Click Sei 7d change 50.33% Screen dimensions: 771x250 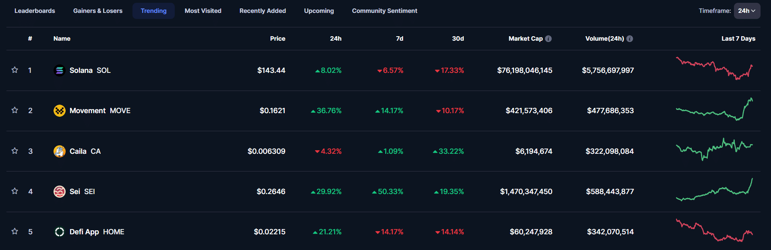click(388, 192)
